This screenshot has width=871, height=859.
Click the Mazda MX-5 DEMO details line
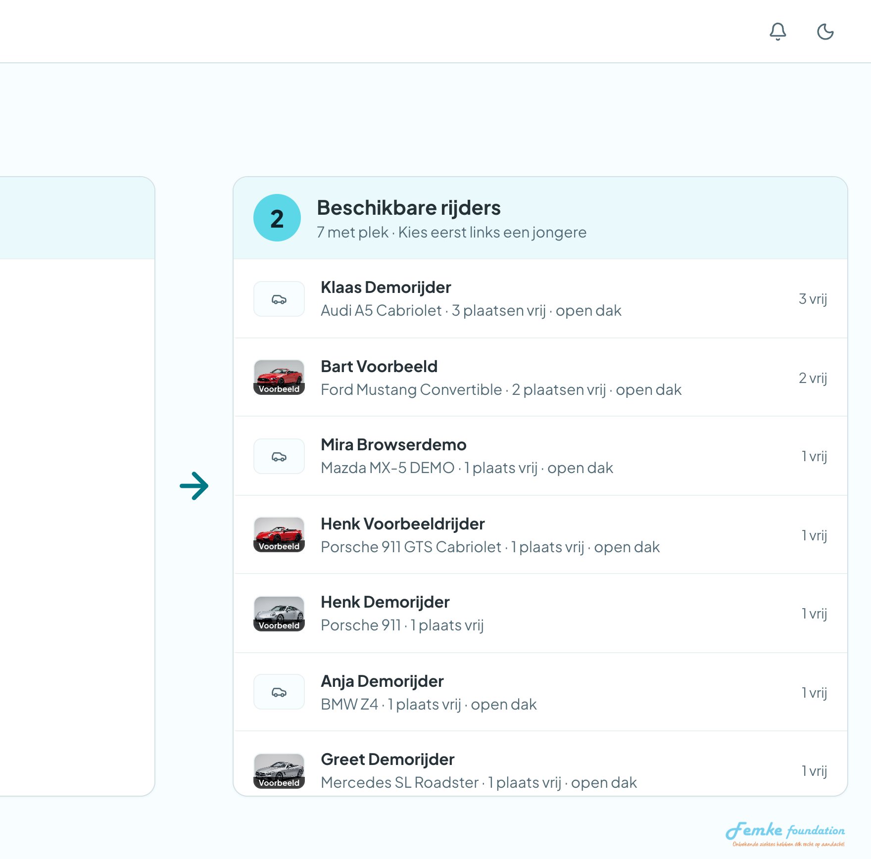pyautogui.click(x=467, y=468)
